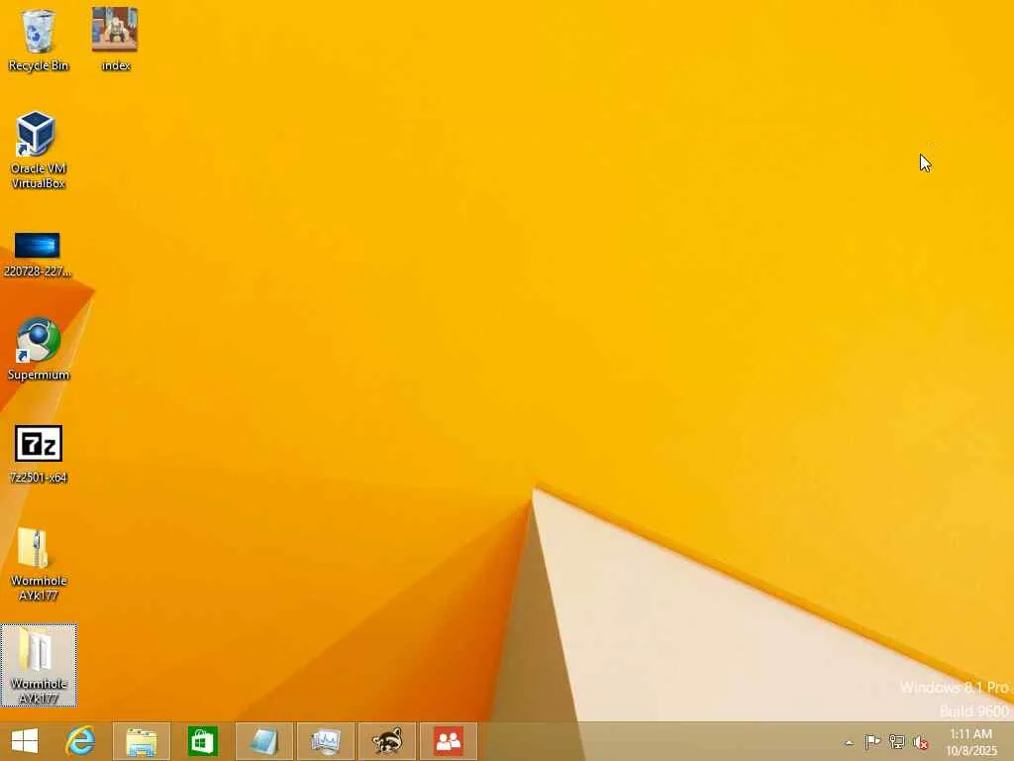Switch to the performance monitor graph taskbar icon
The image size is (1014, 761).
coord(325,741)
